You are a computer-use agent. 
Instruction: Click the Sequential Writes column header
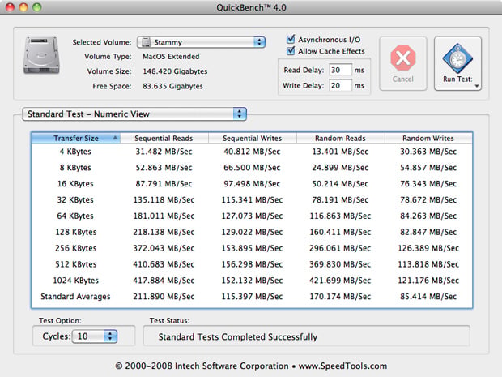253,138
